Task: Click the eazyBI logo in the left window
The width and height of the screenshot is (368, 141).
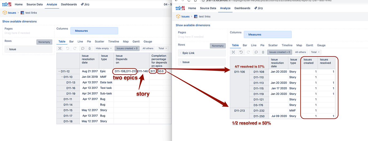Action: click(6, 5)
